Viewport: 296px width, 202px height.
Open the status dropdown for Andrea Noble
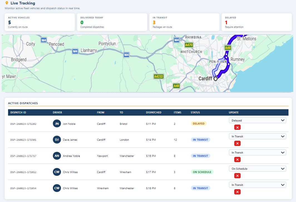pos(258,152)
